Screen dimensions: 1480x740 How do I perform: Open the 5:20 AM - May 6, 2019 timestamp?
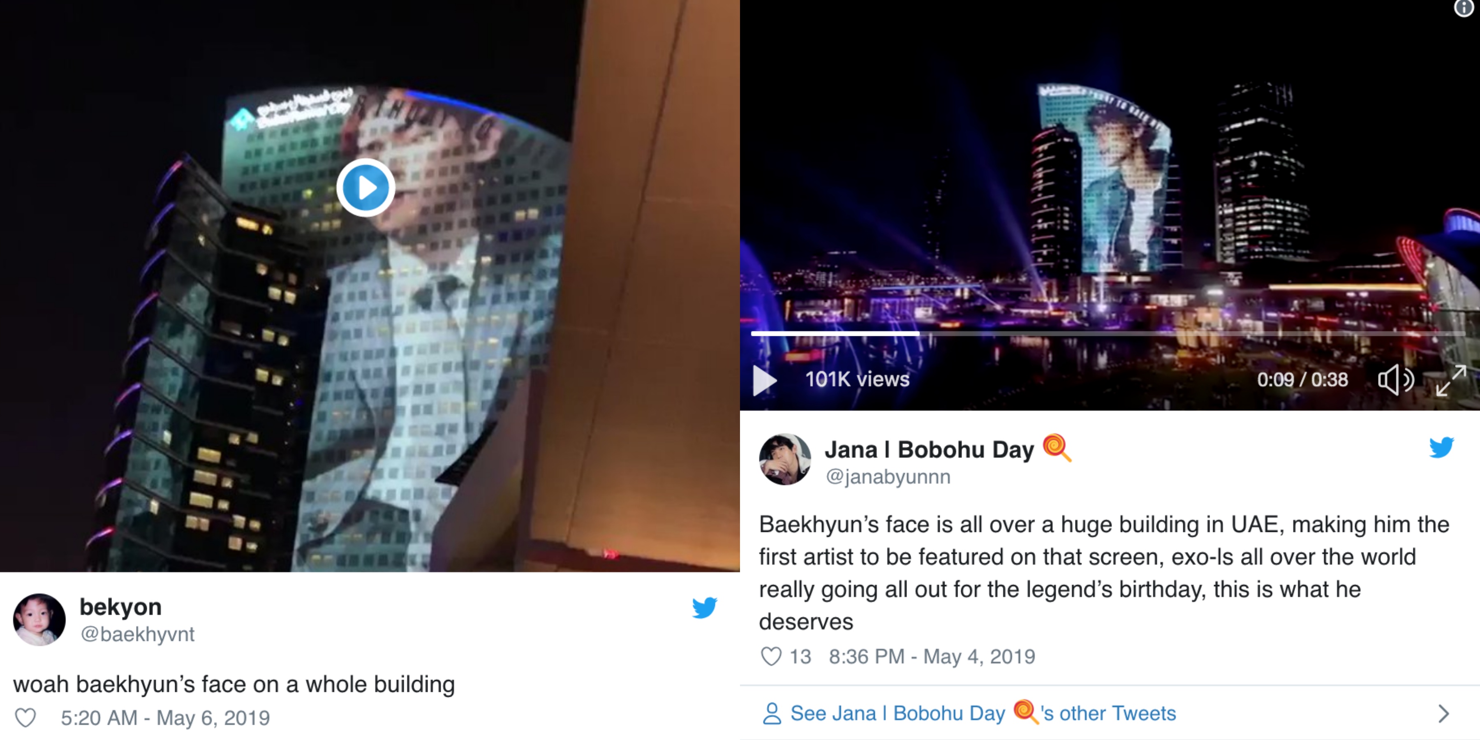tap(165, 717)
